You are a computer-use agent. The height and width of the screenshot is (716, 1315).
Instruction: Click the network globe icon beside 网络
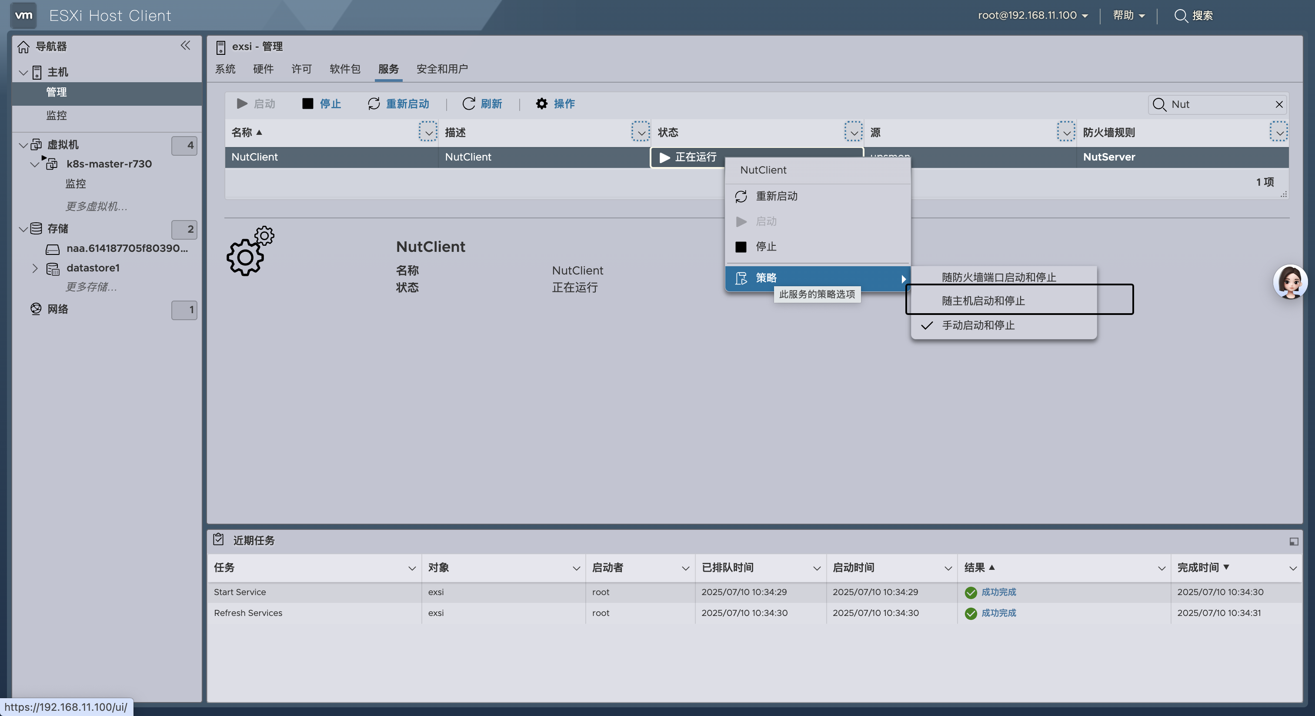(36, 309)
